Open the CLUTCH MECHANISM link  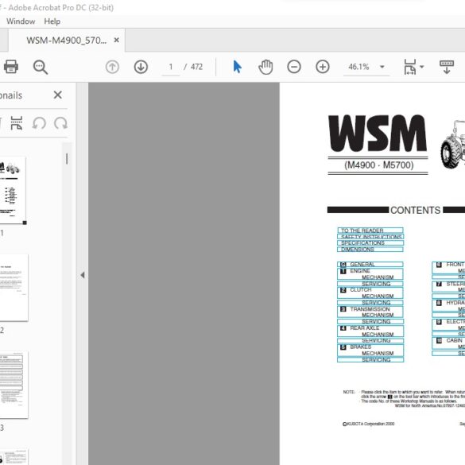pyautogui.click(x=370, y=293)
